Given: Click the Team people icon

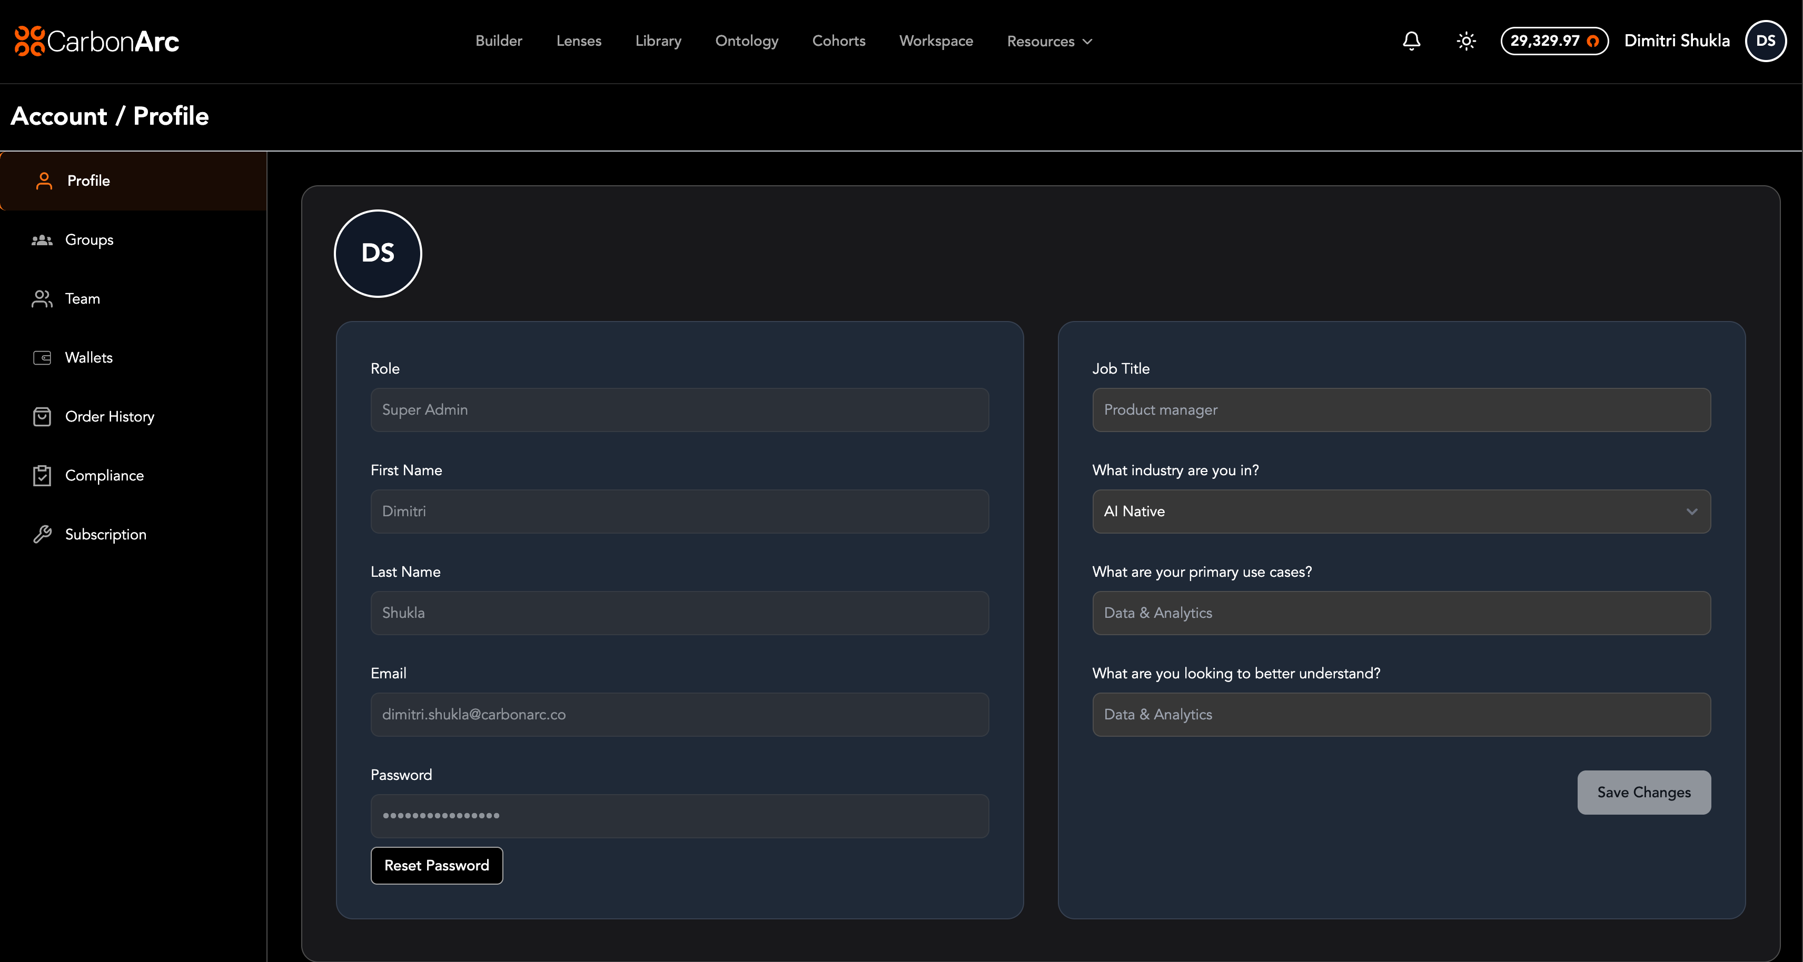Looking at the screenshot, I should (x=42, y=299).
